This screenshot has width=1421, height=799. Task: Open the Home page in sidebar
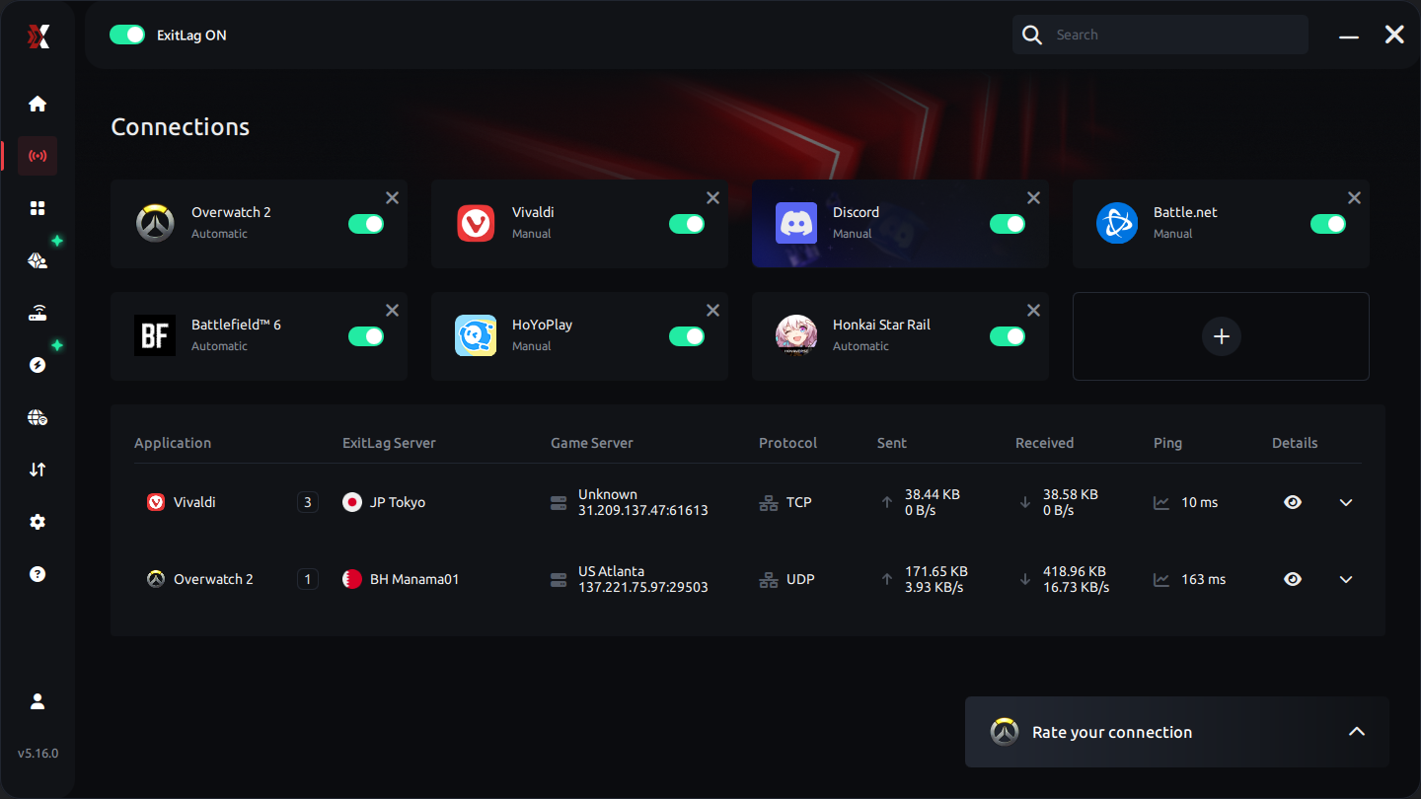pyautogui.click(x=37, y=104)
